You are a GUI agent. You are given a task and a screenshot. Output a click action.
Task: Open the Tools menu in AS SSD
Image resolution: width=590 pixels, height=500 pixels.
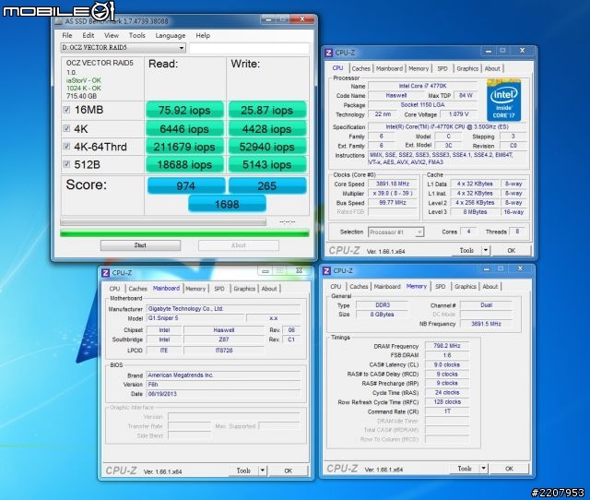(x=137, y=35)
